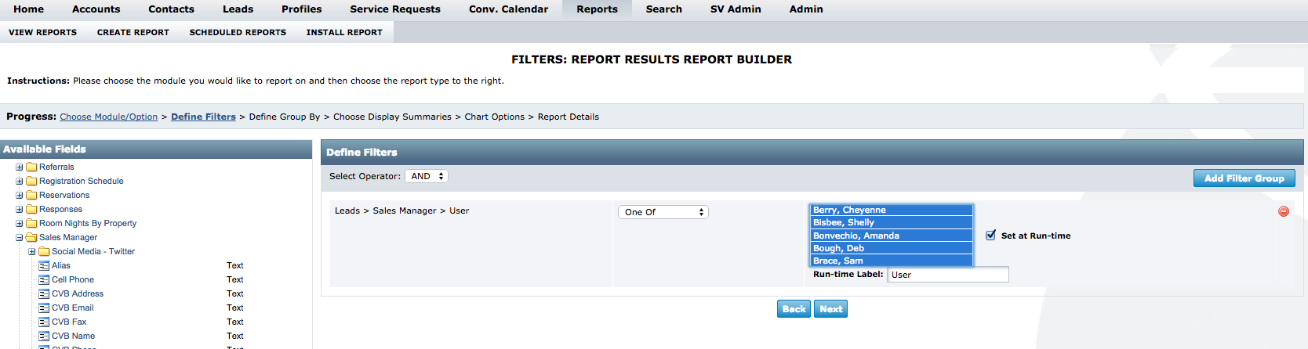This screenshot has height=349, width=1308.
Task: Go to Create Report submenu
Action: (x=133, y=32)
